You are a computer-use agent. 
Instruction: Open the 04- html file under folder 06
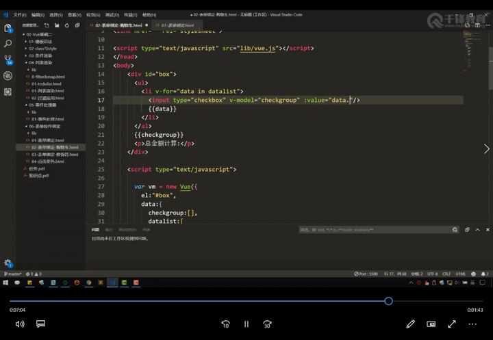pyautogui.click(x=47, y=161)
